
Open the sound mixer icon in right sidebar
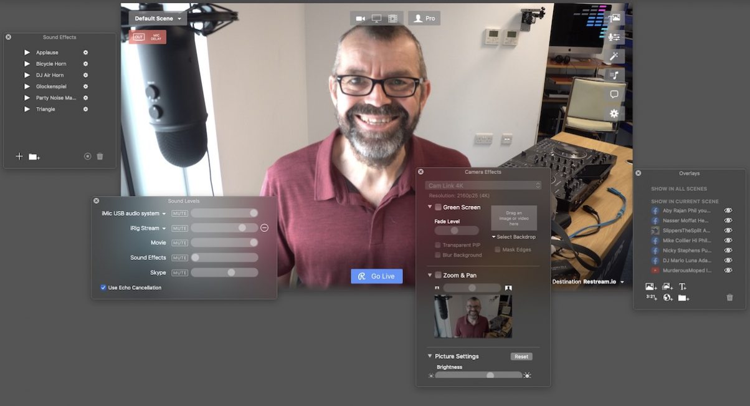coord(614,37)
